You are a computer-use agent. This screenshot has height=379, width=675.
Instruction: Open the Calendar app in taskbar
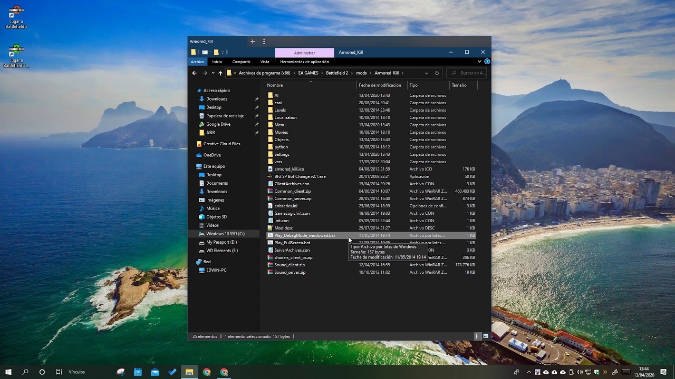click(138, 372)
